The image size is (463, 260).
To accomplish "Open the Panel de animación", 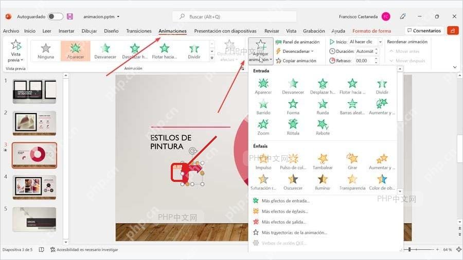I will (x=298, y=42).
